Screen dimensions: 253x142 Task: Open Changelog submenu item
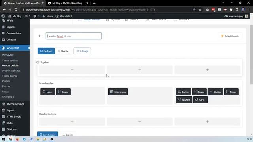coord(8,97)
